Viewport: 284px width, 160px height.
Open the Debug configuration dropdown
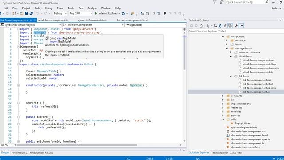click(60, 13)
